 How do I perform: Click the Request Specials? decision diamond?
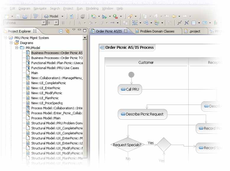point(127,145)
